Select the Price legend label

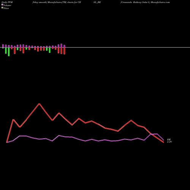[x=6, y=8]
